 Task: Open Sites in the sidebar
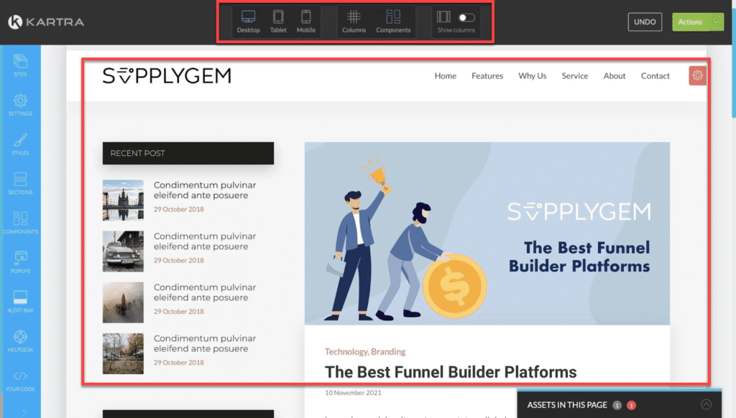tap(20, 65)
